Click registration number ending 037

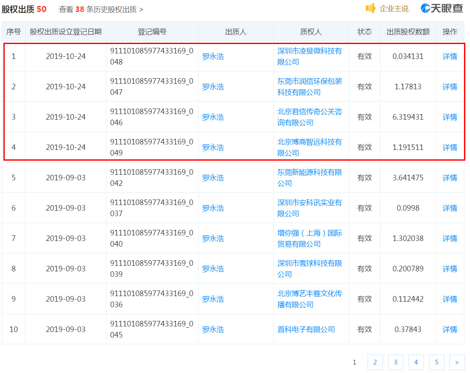point(152,208)
